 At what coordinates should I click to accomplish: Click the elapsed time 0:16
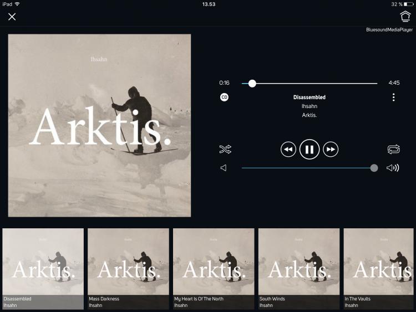(224, 83)
